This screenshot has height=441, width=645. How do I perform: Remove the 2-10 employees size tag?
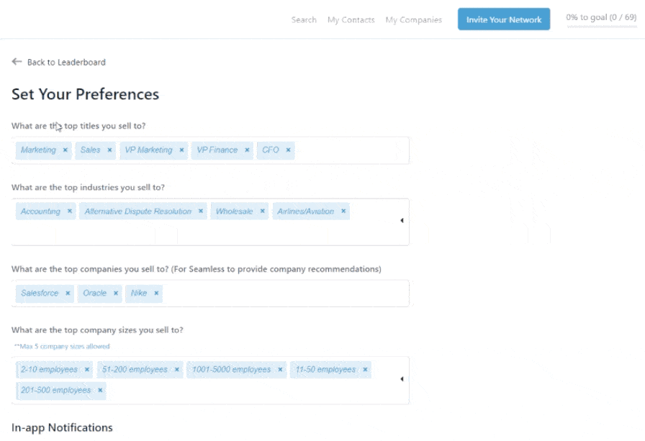tap(87, 370)
